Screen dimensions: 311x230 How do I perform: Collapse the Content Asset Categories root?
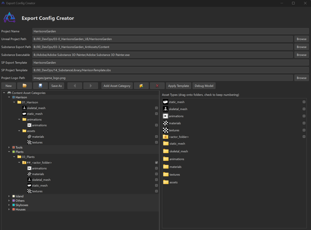pos(4,93)
